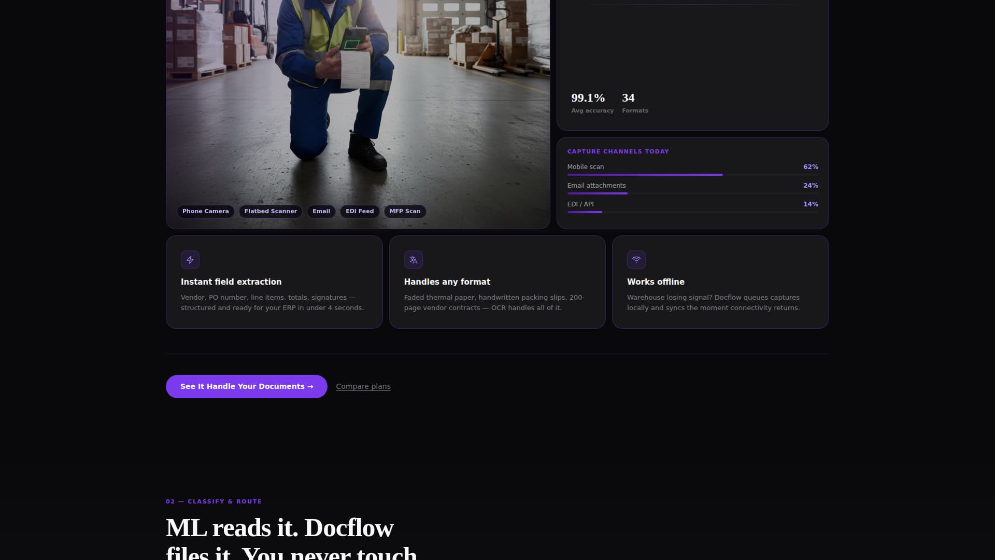Click the EDI / API progress bar
The width and height of the screenshot is (995, 560).
coord(693,212)
